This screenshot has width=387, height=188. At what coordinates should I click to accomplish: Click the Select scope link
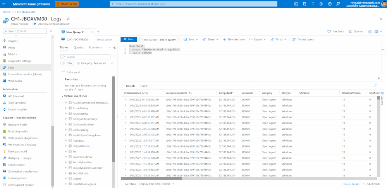[x=104, y=39]
